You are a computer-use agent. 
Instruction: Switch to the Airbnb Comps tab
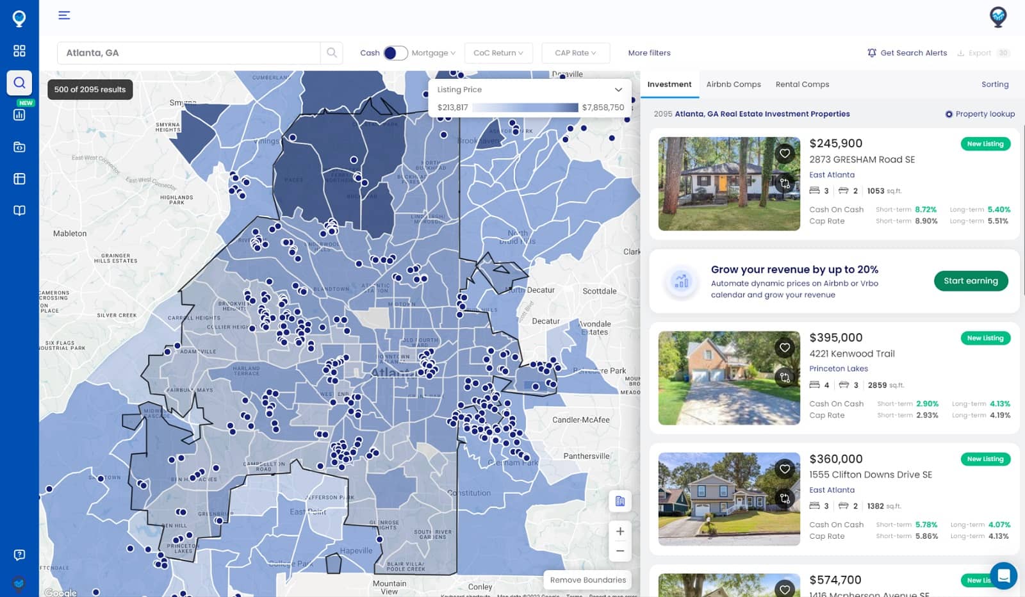click(x=734, y=84)
